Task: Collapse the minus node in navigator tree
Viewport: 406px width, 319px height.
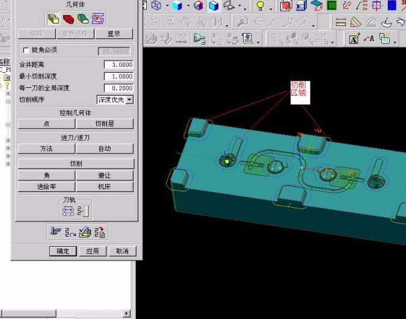Action: [x=8, y=101]
